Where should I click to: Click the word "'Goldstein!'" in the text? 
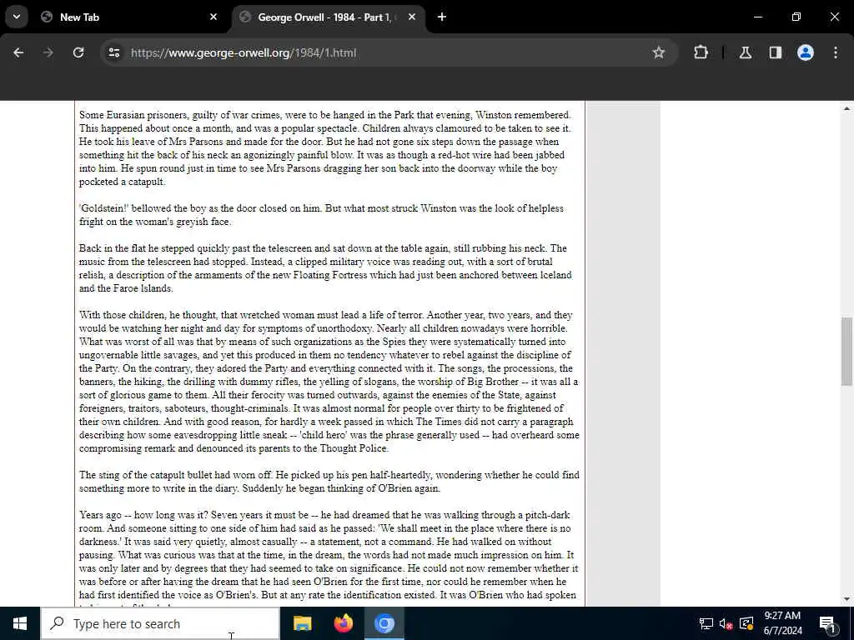(x=104, y=208)
